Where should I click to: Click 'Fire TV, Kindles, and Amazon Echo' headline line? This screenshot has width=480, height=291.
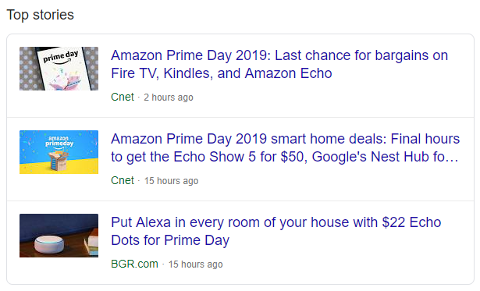[222, 73]
